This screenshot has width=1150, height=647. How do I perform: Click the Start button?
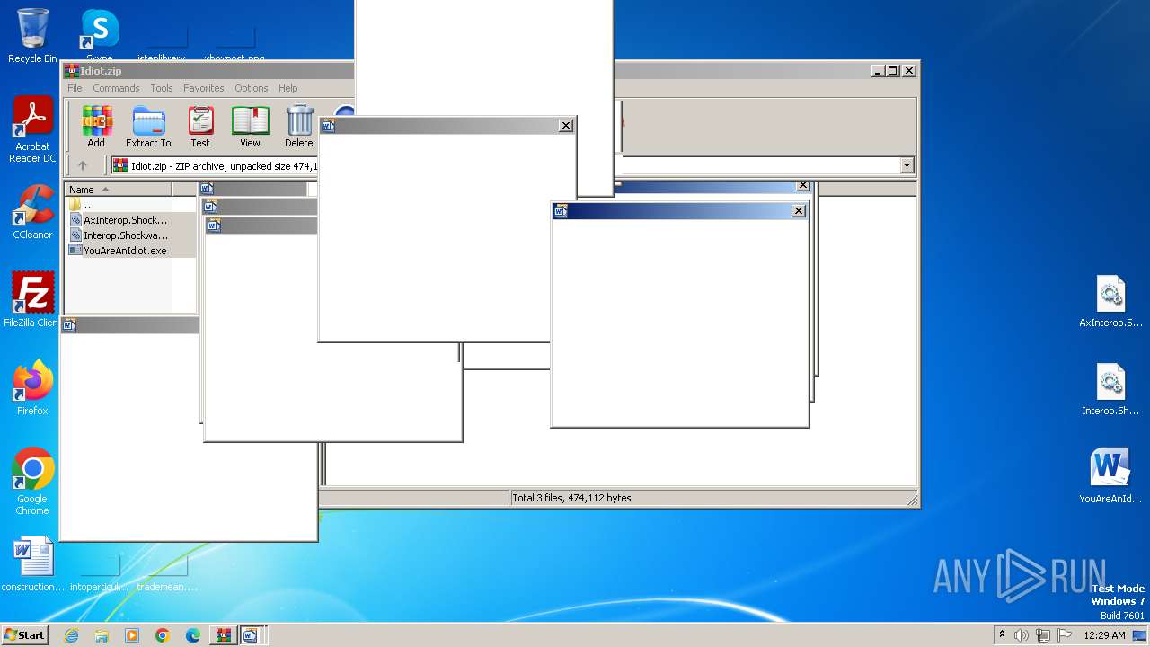coord(25,634)
